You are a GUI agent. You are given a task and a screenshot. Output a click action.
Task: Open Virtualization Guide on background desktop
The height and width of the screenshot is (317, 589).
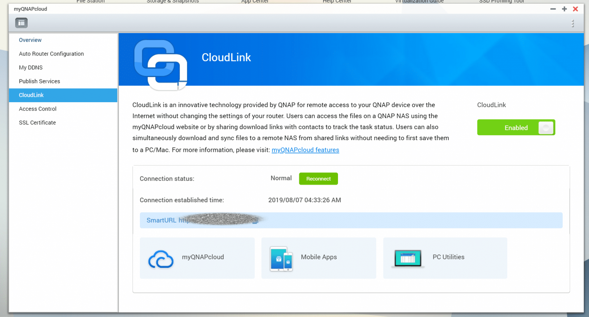(x=419, y=1)
